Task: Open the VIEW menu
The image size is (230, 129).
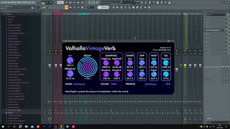Action: [x=19, y=3]
